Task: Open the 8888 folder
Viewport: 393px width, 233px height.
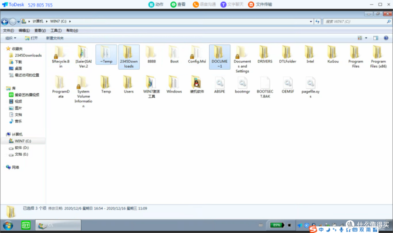Action: [151, 54]
